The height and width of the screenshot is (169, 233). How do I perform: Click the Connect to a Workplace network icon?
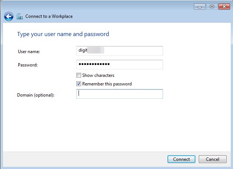(x=20, y=16)
